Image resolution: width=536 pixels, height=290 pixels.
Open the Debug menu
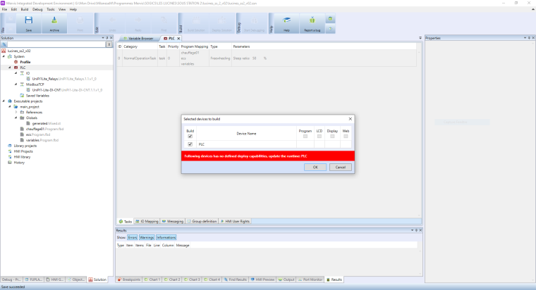click(x=37, y=9)
